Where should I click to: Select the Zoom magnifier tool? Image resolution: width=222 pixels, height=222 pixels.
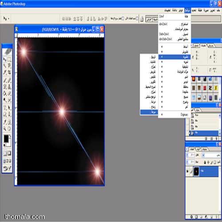5,129
